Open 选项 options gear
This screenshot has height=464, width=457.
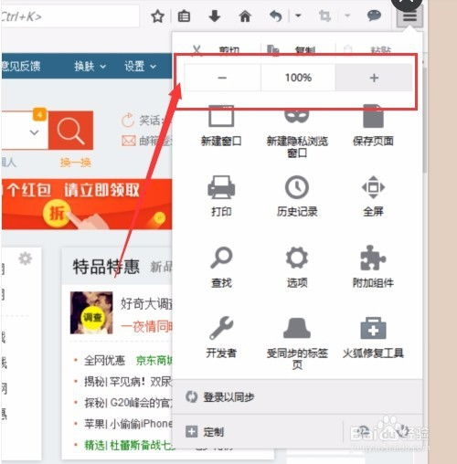[297, 268]
